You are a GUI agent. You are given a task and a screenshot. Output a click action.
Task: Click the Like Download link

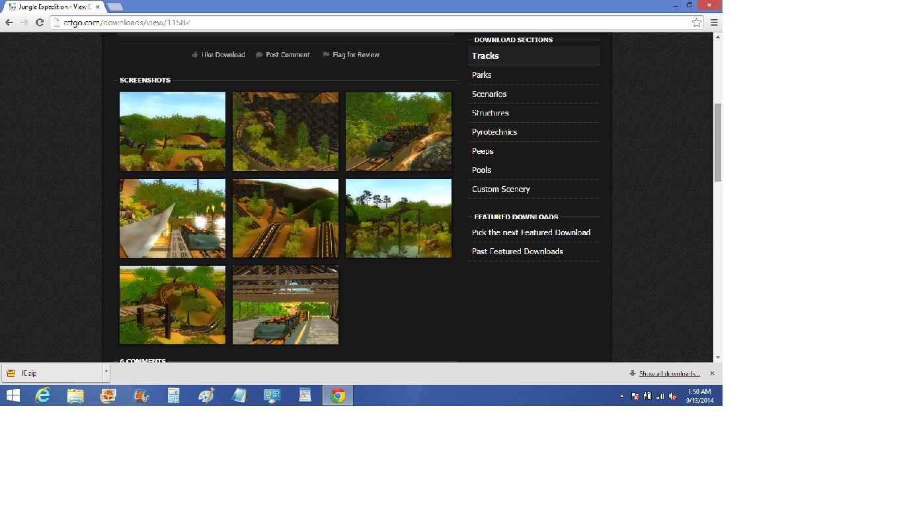tap(223, 55)
